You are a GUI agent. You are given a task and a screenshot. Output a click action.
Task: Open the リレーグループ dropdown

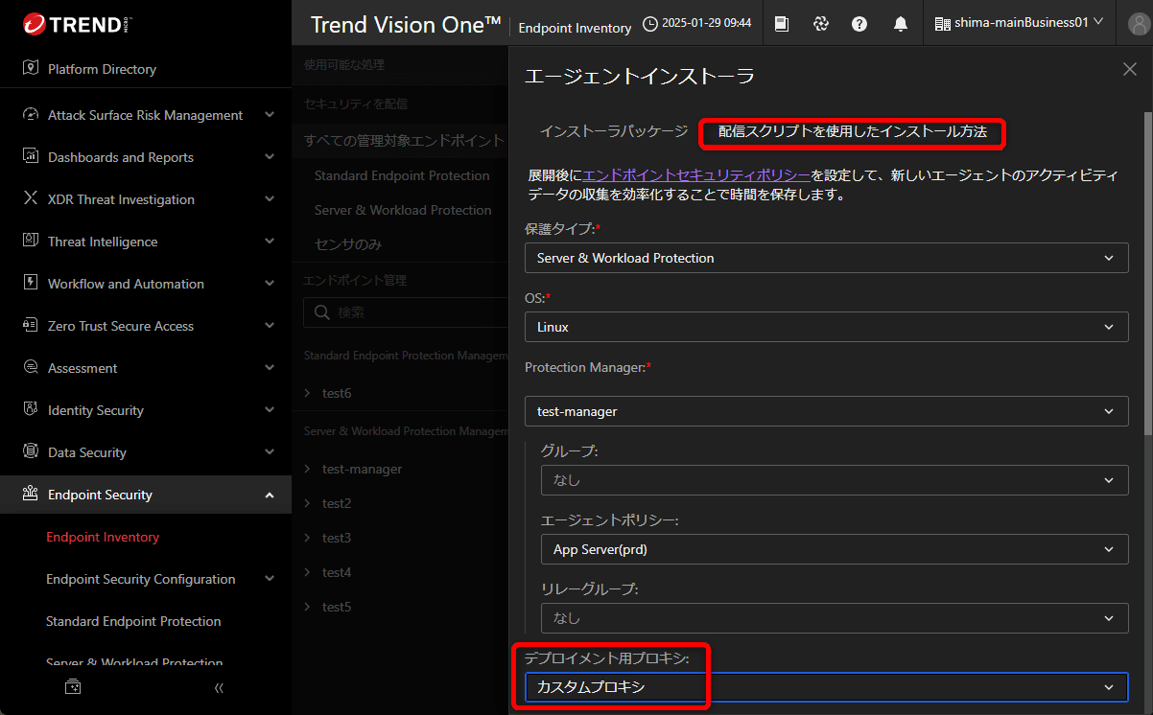tap(835, 618)
